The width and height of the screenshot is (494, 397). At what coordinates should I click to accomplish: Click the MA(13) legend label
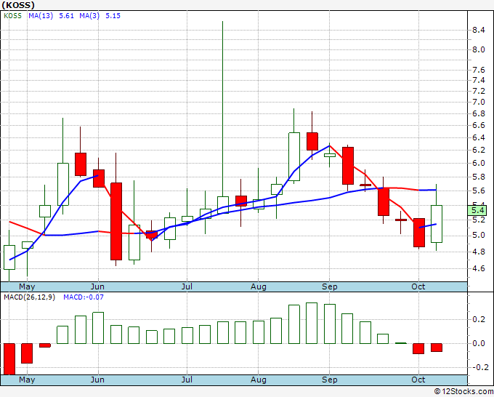[41, 16]
